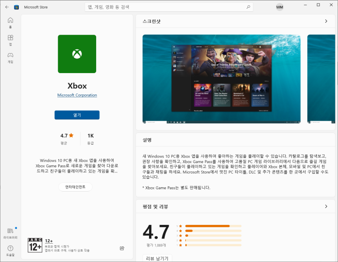Open the Apps (앱) sidebar section

coord(10,40)
